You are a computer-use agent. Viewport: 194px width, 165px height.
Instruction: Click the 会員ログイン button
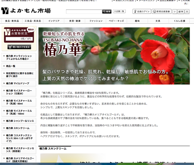(x=142, y=11)
